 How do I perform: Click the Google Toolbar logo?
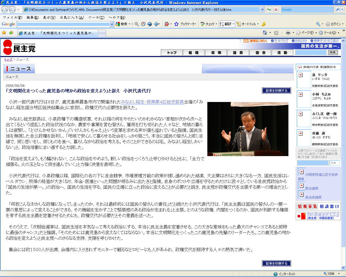coord(8,24)
